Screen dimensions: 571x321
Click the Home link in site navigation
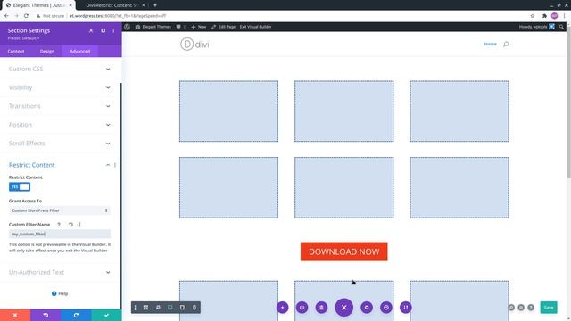tap(490, 44)
